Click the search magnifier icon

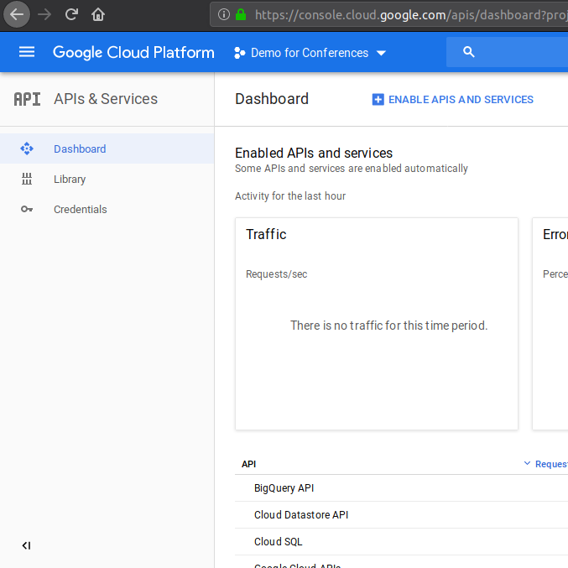(x=468, y=52)
